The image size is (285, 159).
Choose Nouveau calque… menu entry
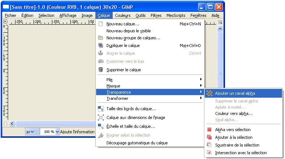click(150, 24)
